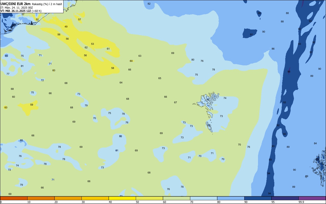Click the '95' legend tick label
The width and height of the screenshot is (326, 204).
point(273,202)
